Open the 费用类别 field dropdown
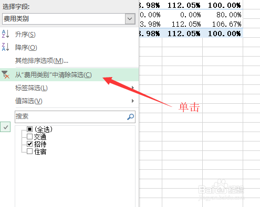The image size is (260, 207). [x=130, y=19]
